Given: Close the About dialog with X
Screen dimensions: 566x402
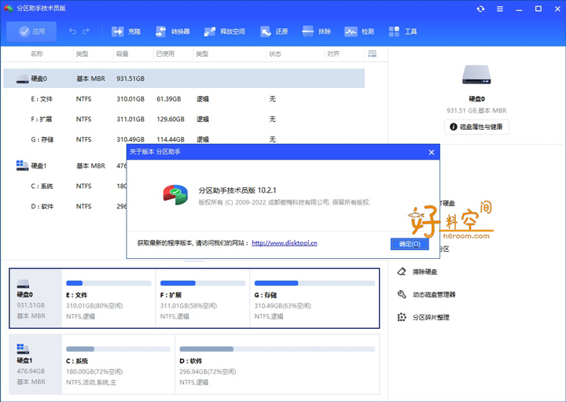Looking at the screenshot, I should (x=432, y=153).
